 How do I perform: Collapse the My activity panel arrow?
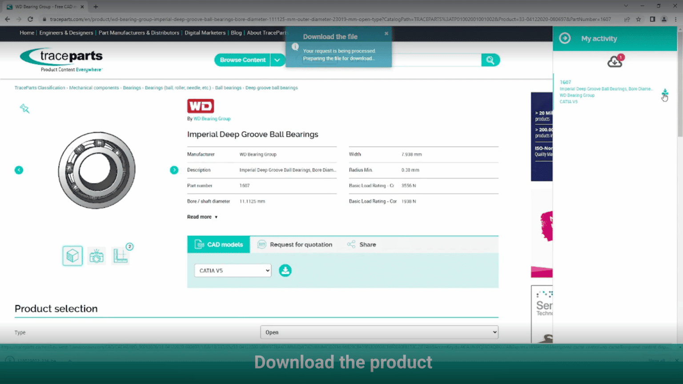coord(565,39)
